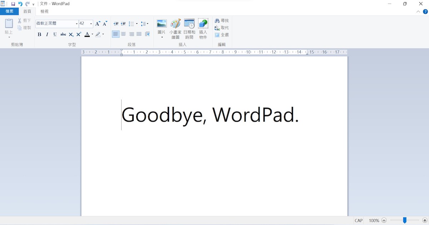Save the document via Quick Access toolbar

pos(13,4)
